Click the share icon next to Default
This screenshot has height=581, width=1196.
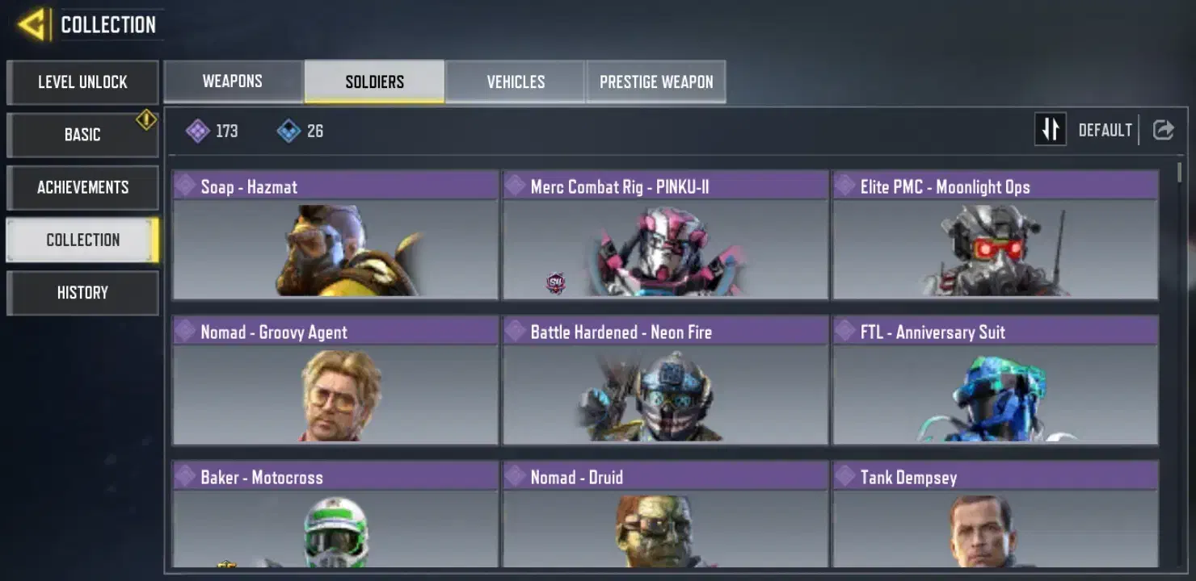[1163, 130]
